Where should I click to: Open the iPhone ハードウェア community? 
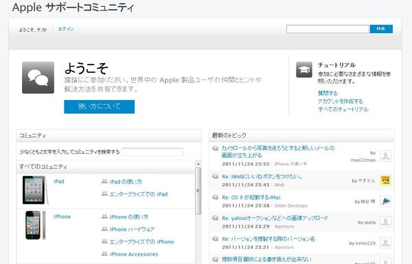(x=132, y=229)
